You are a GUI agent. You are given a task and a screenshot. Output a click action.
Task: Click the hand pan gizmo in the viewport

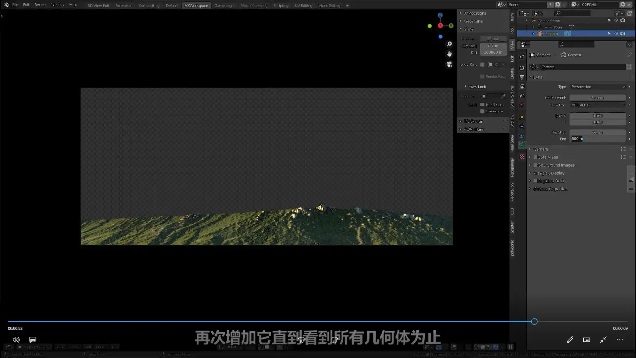(x=450, y=54)
